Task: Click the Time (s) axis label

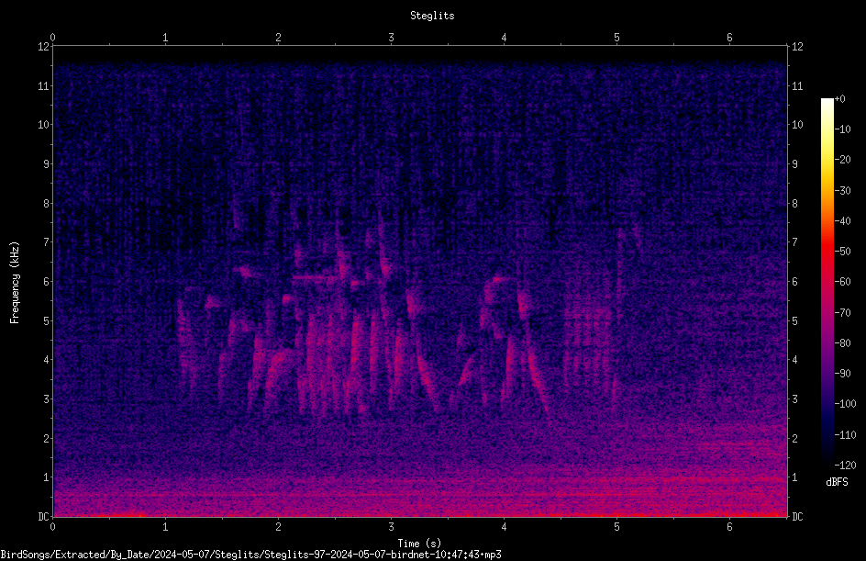Action: point(419,544)
